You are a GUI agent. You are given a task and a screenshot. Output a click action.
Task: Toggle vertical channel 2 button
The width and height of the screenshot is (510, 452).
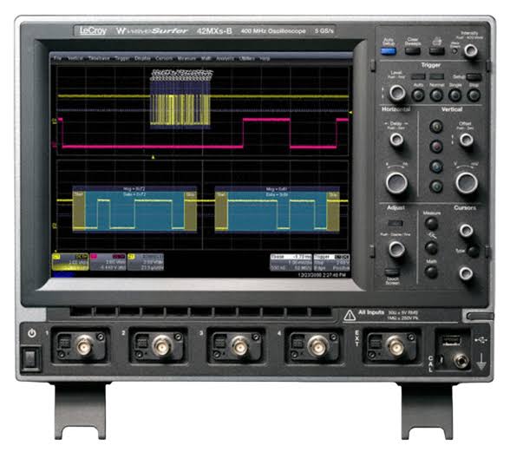pyautogui.click(x=436, y=147)
